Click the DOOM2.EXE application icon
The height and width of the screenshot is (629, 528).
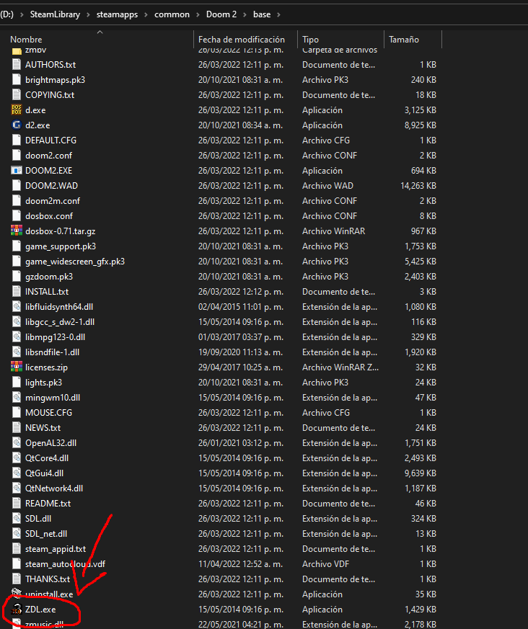[17, 171]
